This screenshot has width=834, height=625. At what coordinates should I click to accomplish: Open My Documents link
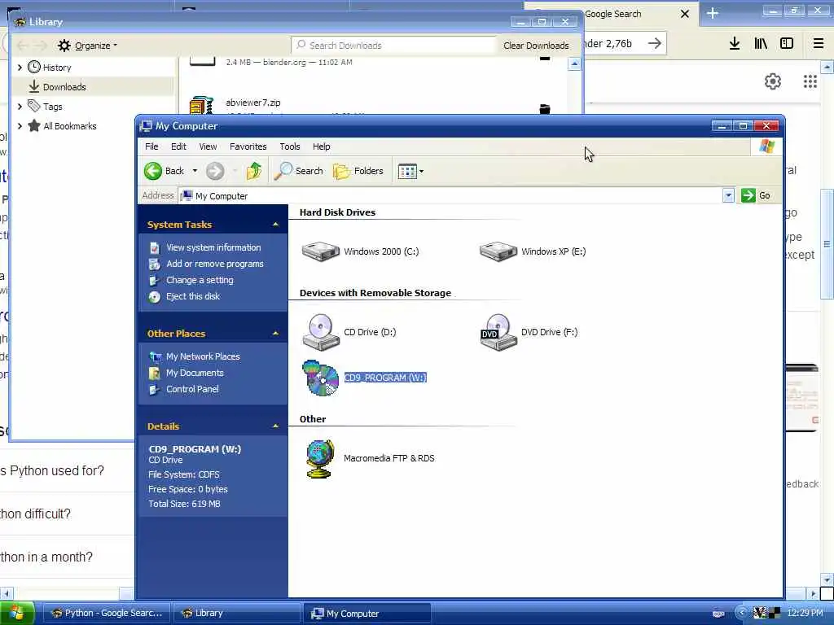click(x=195, y=373)
